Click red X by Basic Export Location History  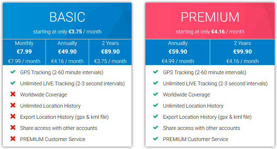pos(13,117)
